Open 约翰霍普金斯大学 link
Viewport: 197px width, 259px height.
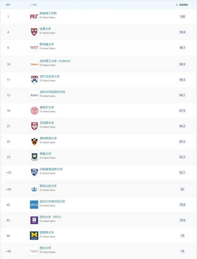(51, 169)
